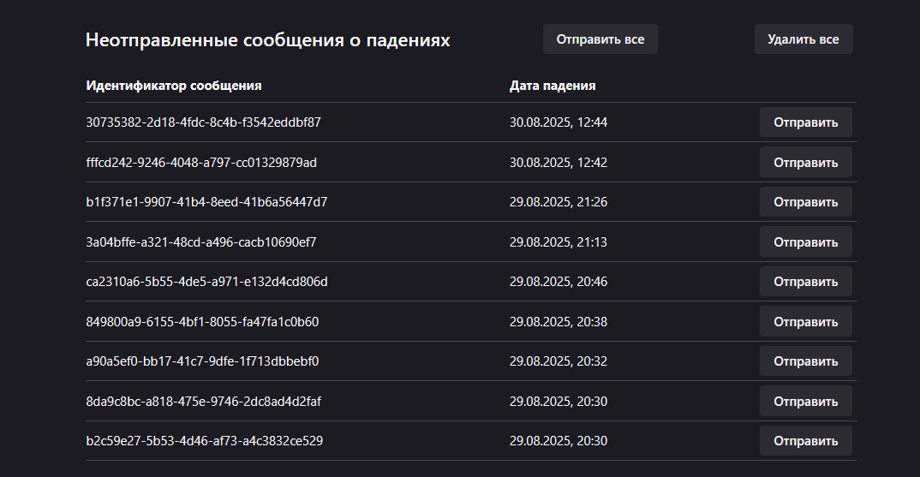
Task: Click the crash date 29.08.2025, 21:26
Action: point(559,202)
